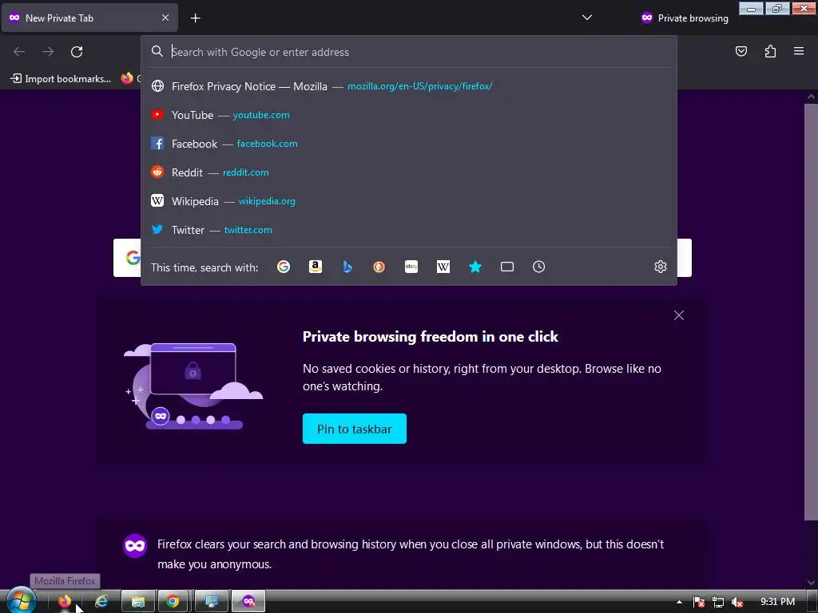Open a new tab with the plus icon

tap(195, 18)
